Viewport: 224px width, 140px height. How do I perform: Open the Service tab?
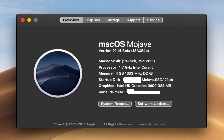[153, 20]
